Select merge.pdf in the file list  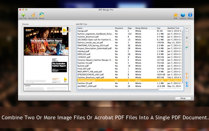pyautogui.click(x=83, y=31)
